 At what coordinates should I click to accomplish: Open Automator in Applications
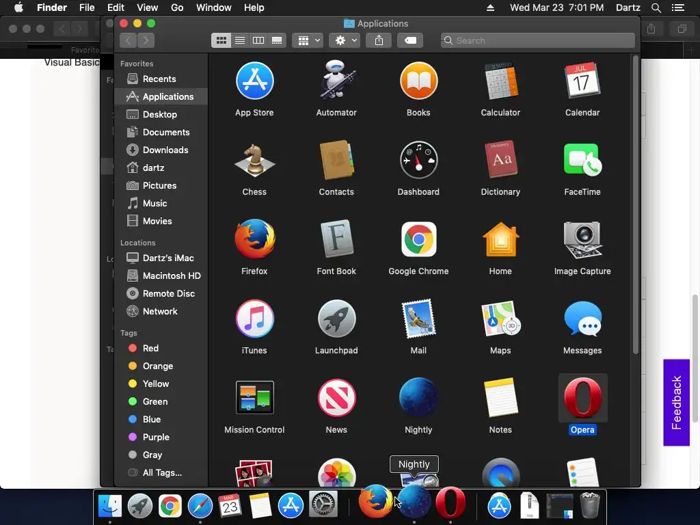(336, 81)
